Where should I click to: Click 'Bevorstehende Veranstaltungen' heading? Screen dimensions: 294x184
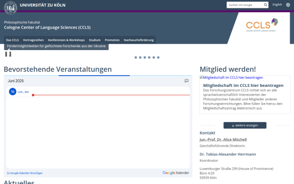[58, 69]
